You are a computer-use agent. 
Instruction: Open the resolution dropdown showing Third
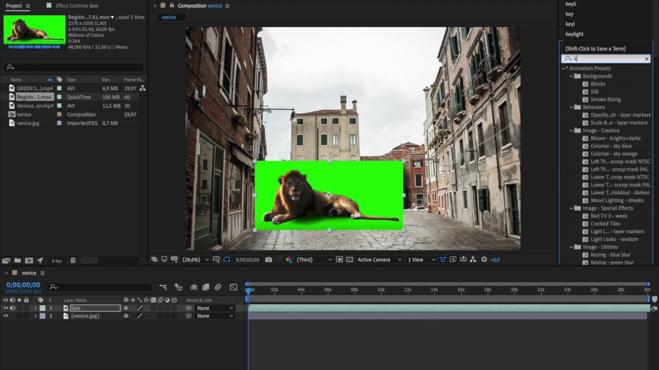coord(315,260)
